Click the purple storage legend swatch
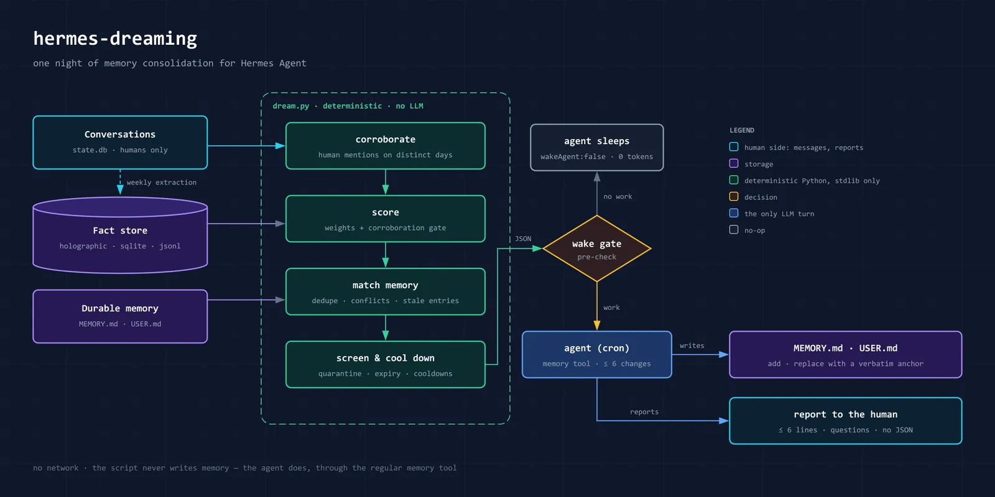Screen dimensions: 995x497 click(734, 163)
